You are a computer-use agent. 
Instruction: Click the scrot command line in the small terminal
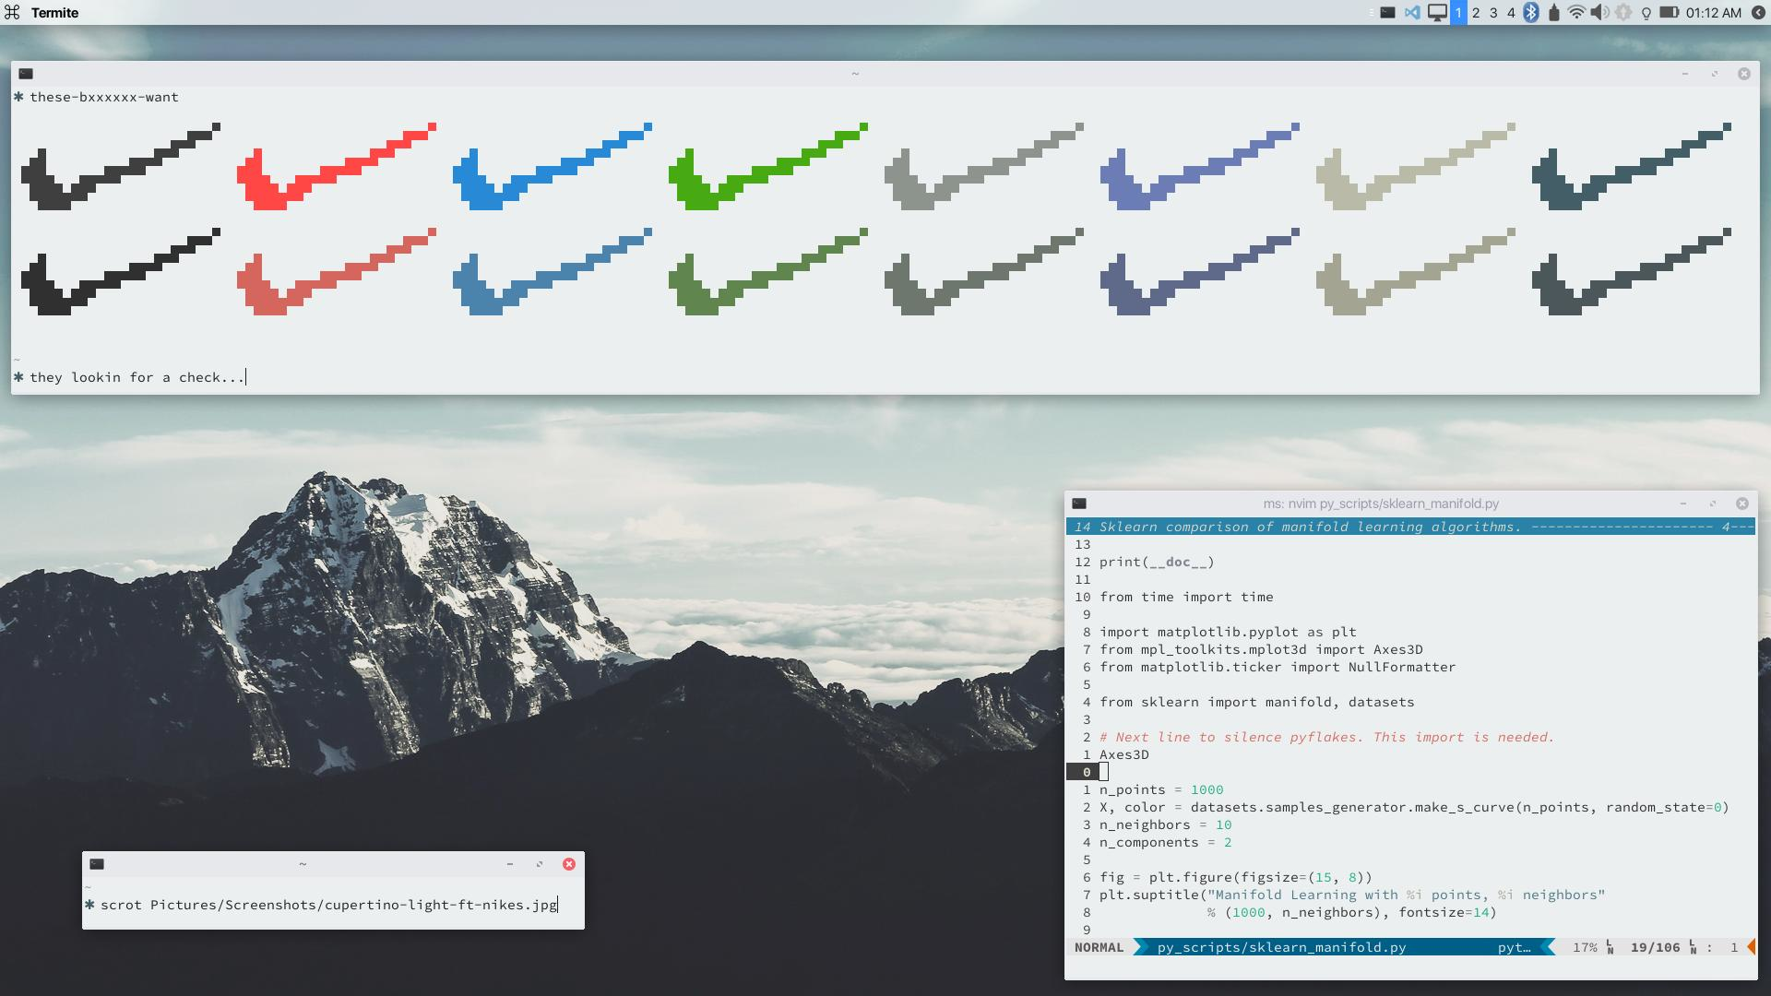[x=328, y=905]
